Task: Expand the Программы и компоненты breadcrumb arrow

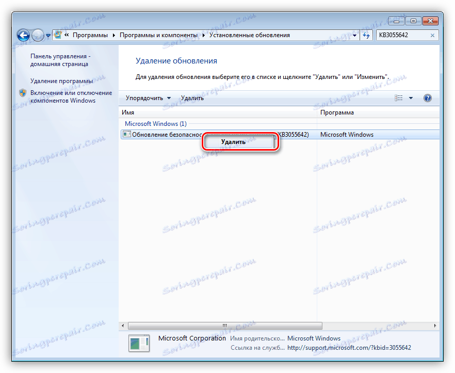Action: coord(203,36)
